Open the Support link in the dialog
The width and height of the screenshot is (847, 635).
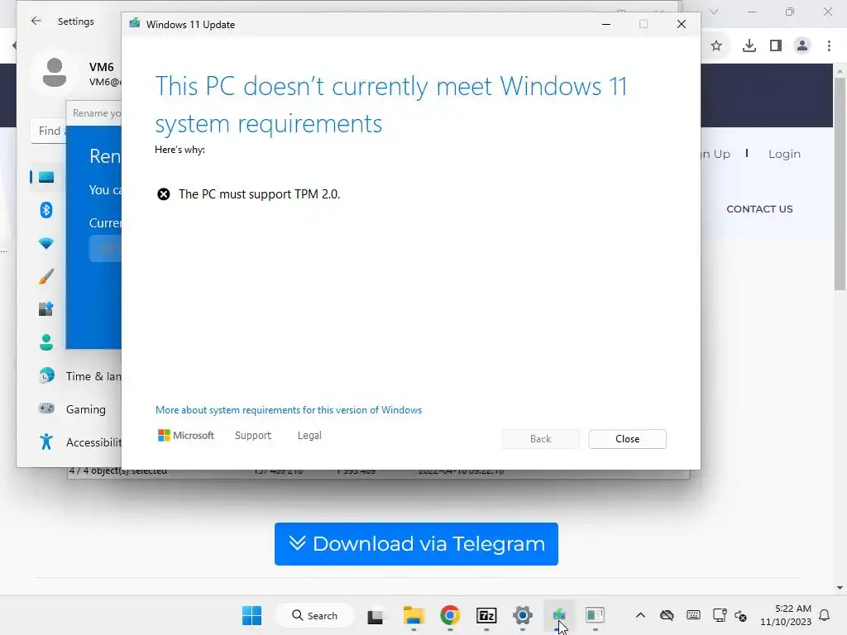(253, 435)
